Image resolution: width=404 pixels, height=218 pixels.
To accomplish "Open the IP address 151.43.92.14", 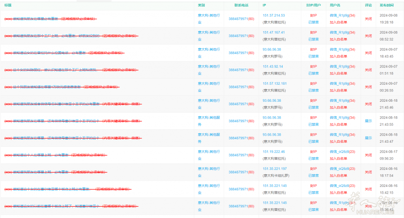I will (x=273, y=67).
